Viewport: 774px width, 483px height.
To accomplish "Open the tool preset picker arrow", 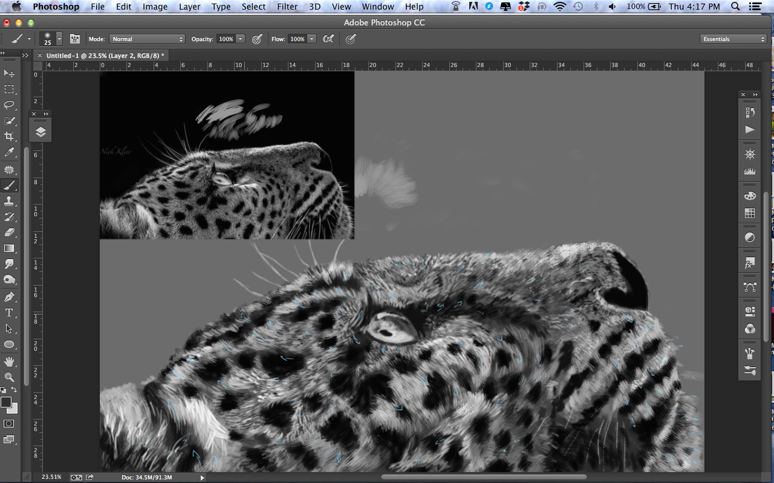I will pos(29,39).
